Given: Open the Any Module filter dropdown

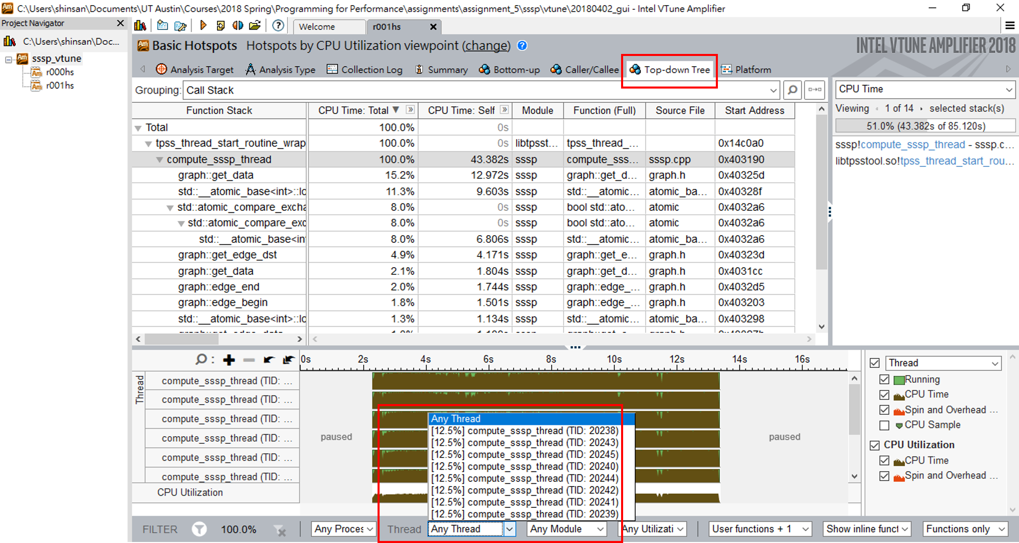Looking at the screenshot, I should (567, 529).
